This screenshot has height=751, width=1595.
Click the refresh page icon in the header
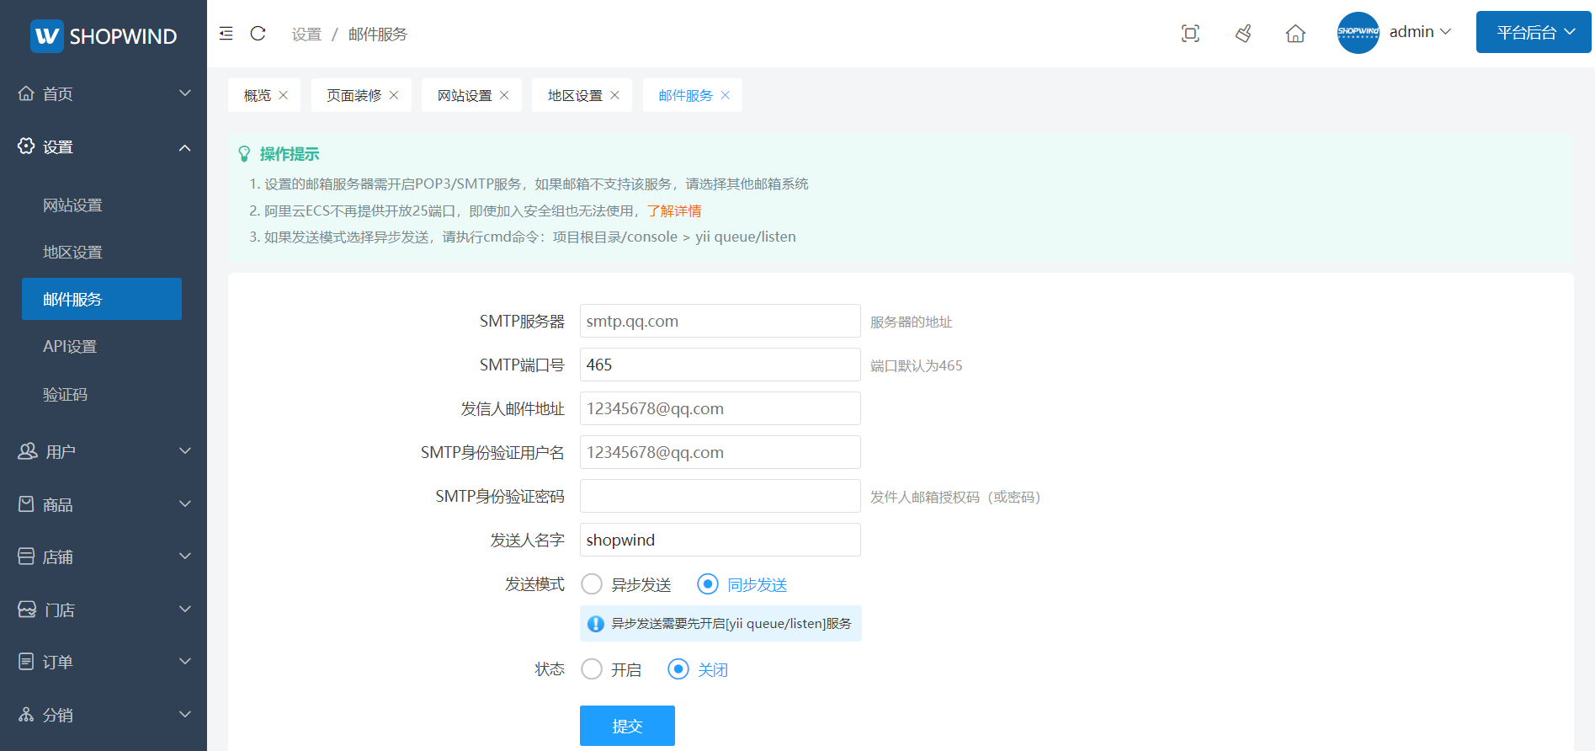tap(258, 34)
